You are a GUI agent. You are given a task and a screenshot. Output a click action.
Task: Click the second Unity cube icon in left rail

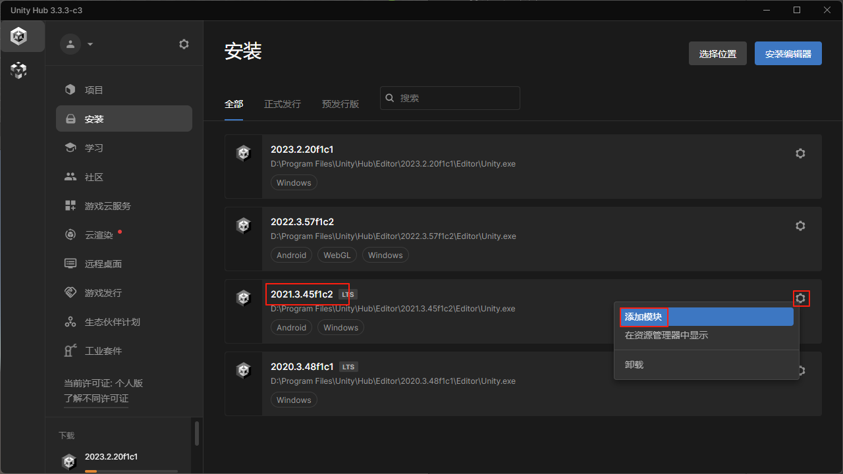click(19, 70)
